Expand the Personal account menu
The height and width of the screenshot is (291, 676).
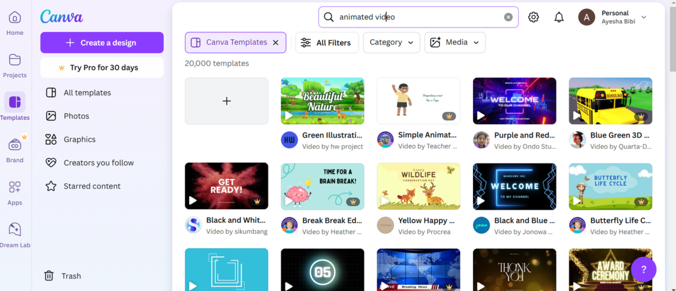click(x=644, y=17)
